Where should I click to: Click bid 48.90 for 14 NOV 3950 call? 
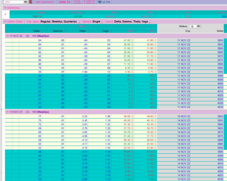pos(127,116)
